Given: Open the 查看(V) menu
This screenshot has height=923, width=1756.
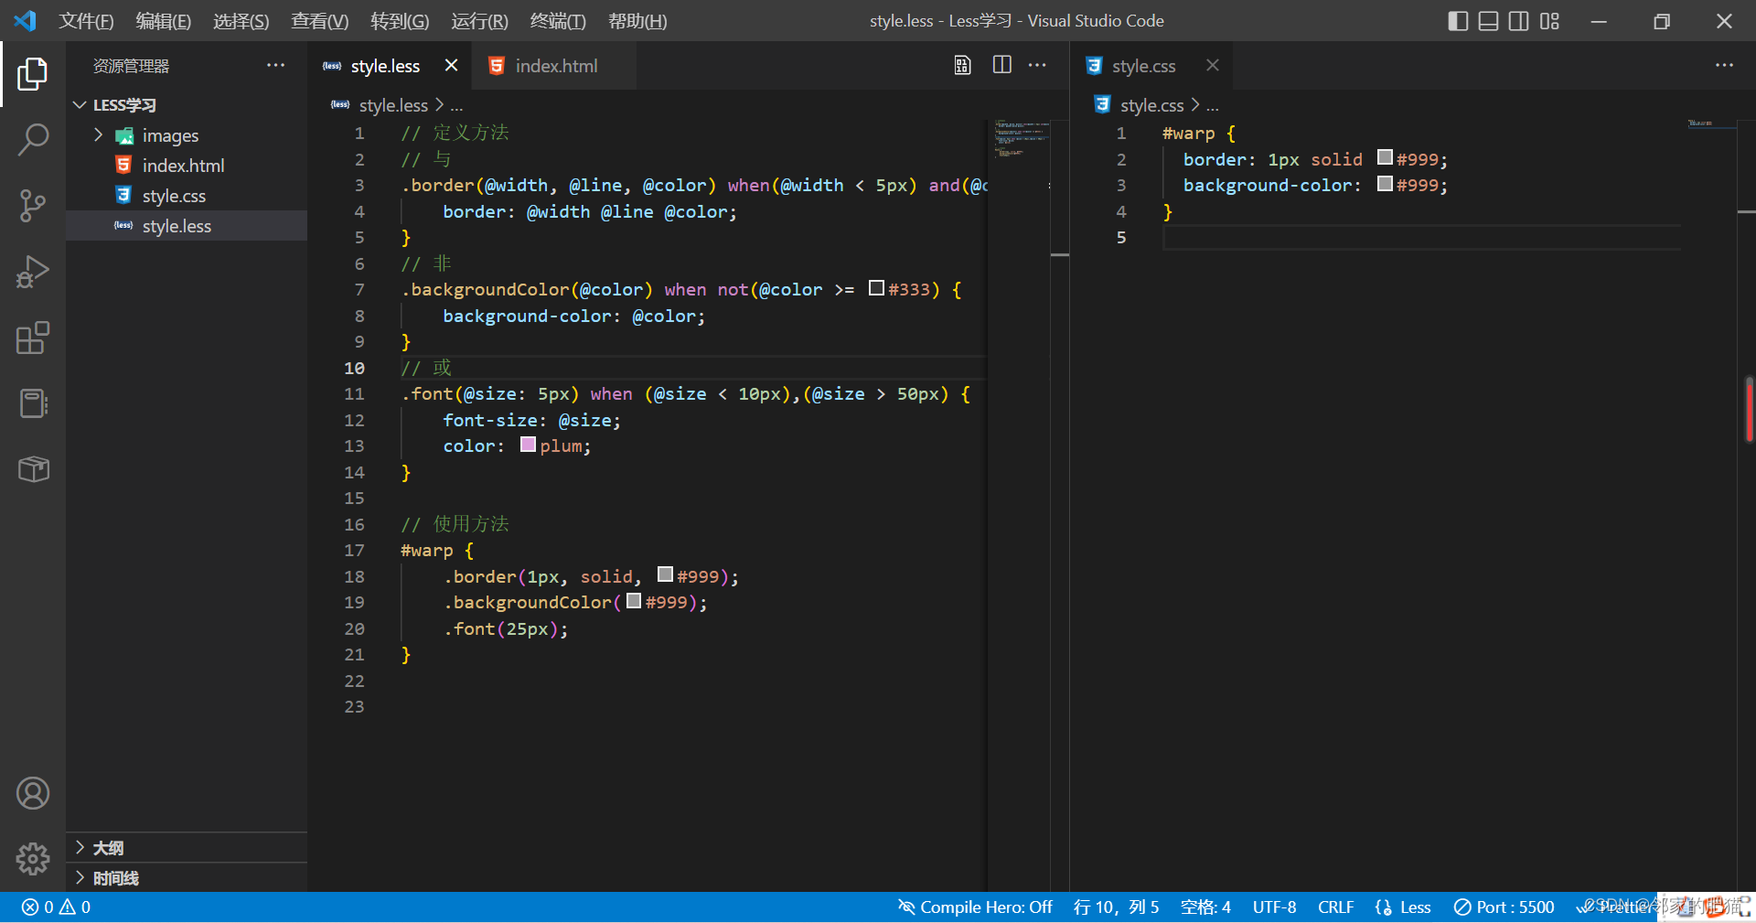Looking at the screenshot, I should point(319,21).
